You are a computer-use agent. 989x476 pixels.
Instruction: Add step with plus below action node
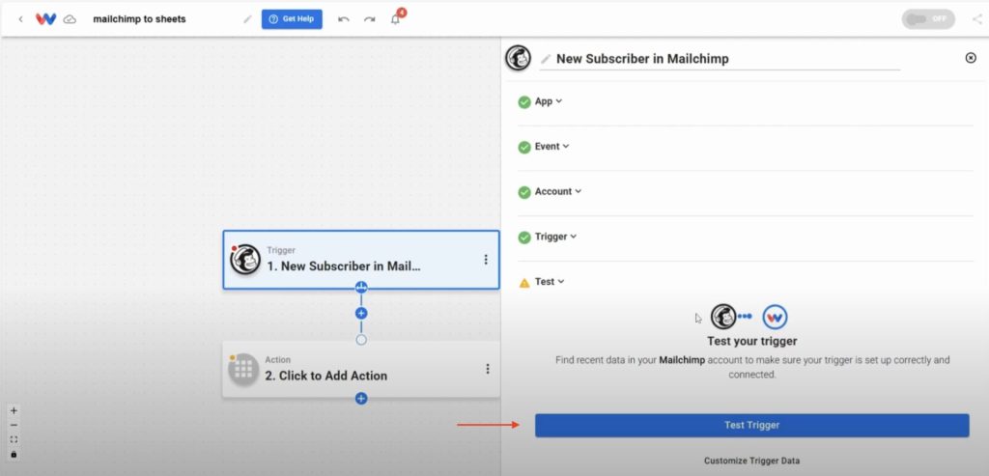coord(361,399)
